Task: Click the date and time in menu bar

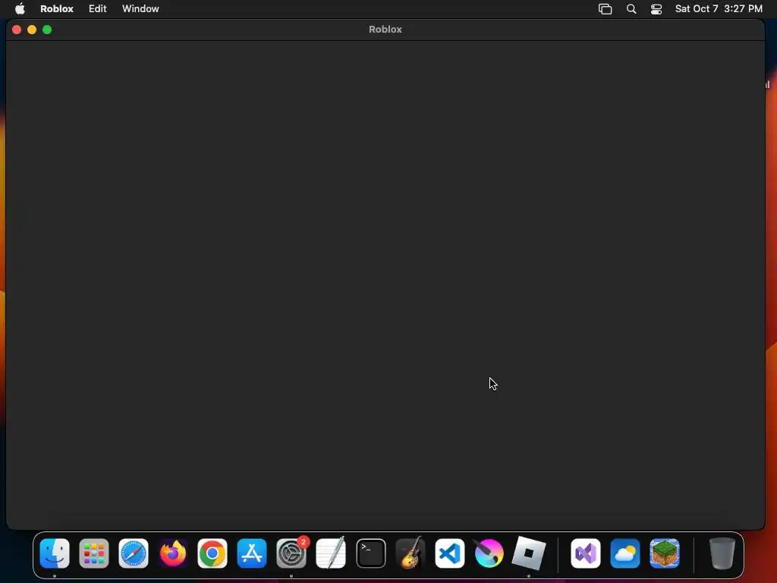Action: pyautogui.click(x=719, y=9)
